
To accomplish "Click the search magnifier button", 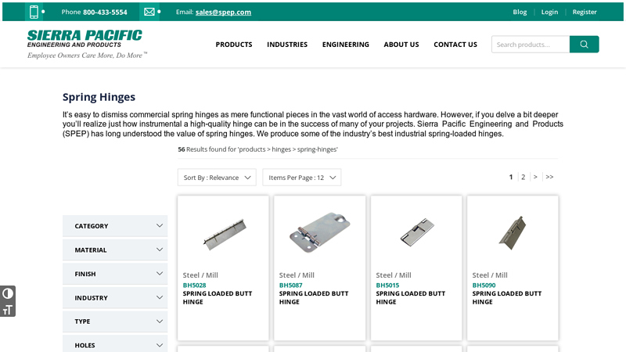I will click(x=584, y=45).
